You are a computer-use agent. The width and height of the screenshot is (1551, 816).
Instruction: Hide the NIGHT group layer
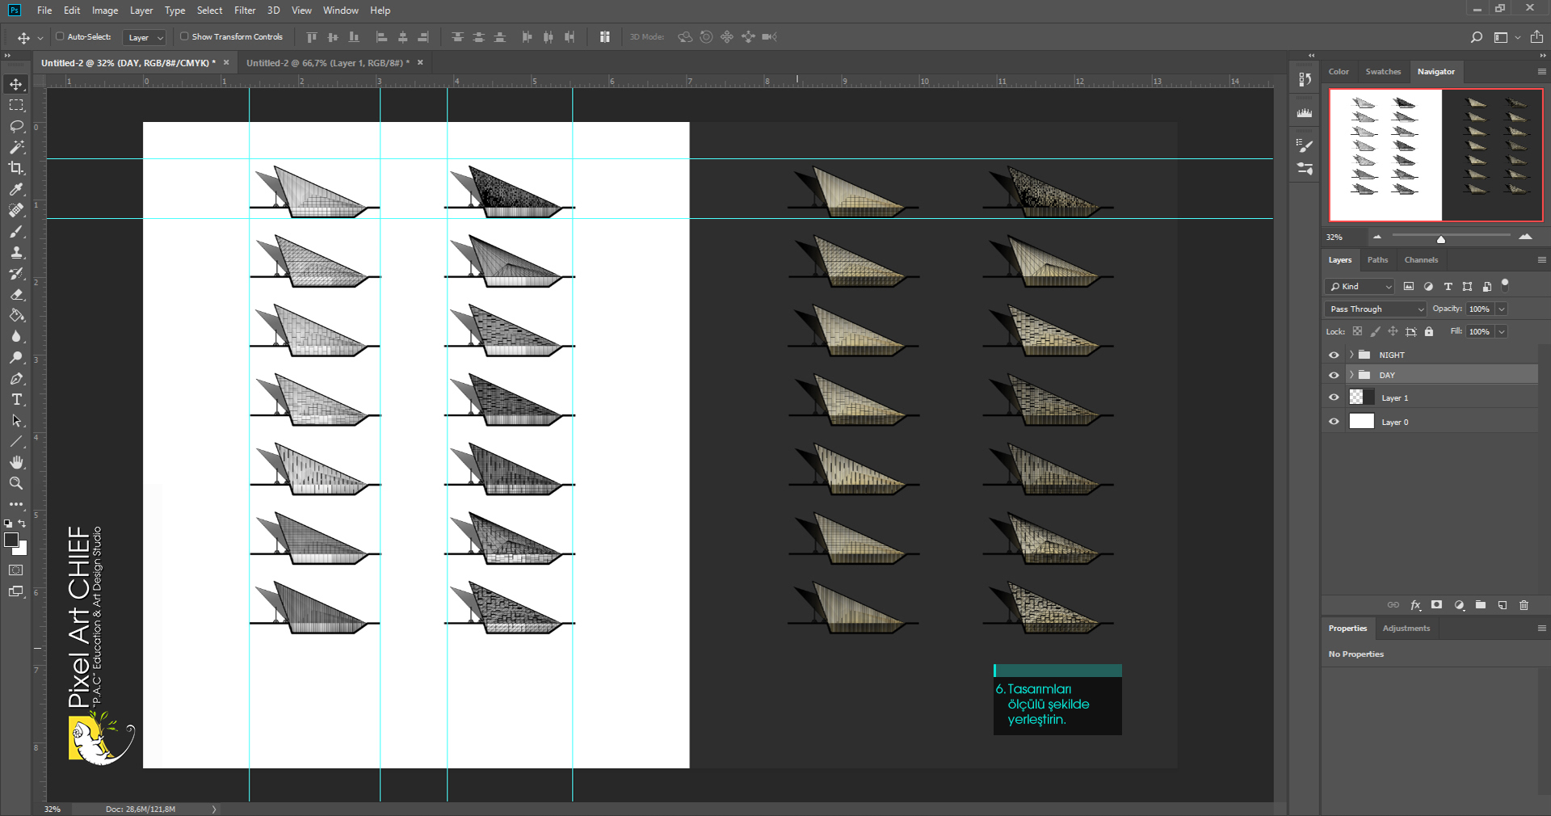point(1334,355)
